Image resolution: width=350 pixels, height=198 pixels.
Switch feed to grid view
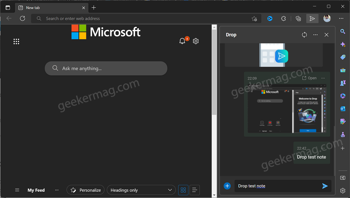point(183,190)
